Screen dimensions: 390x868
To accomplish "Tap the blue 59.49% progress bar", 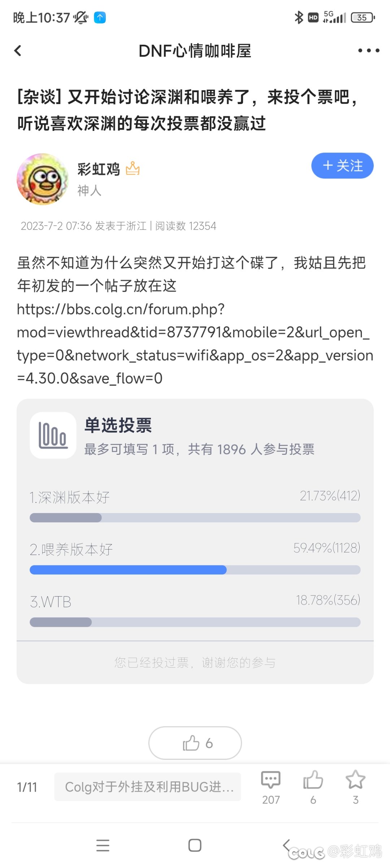I will point(128,570).
